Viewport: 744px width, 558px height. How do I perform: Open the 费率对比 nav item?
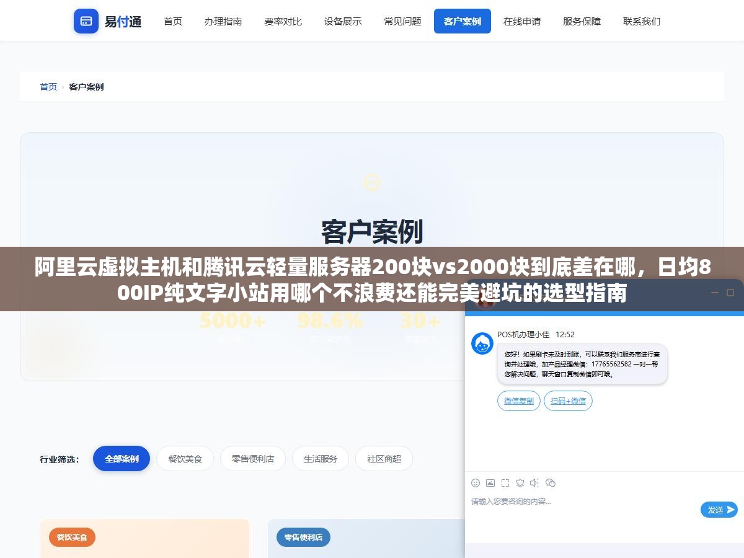(283, 21)
